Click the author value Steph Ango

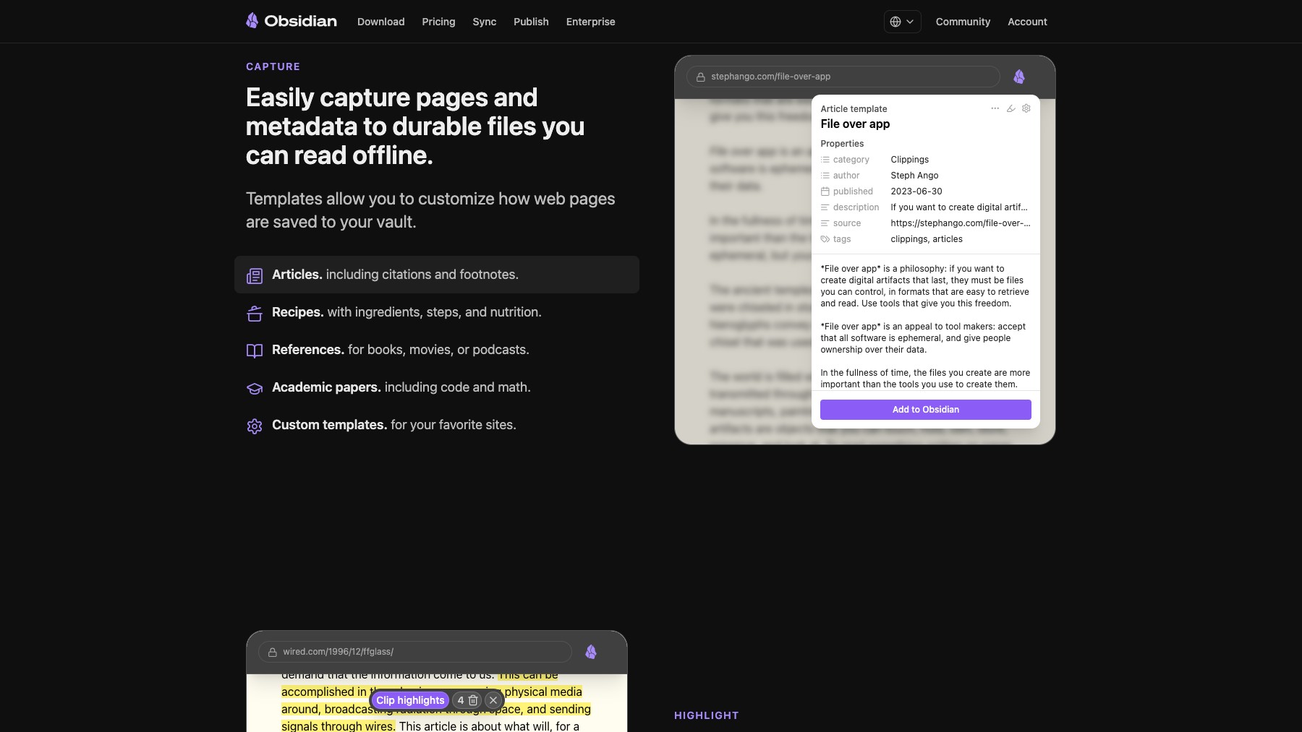pos(914,176)
